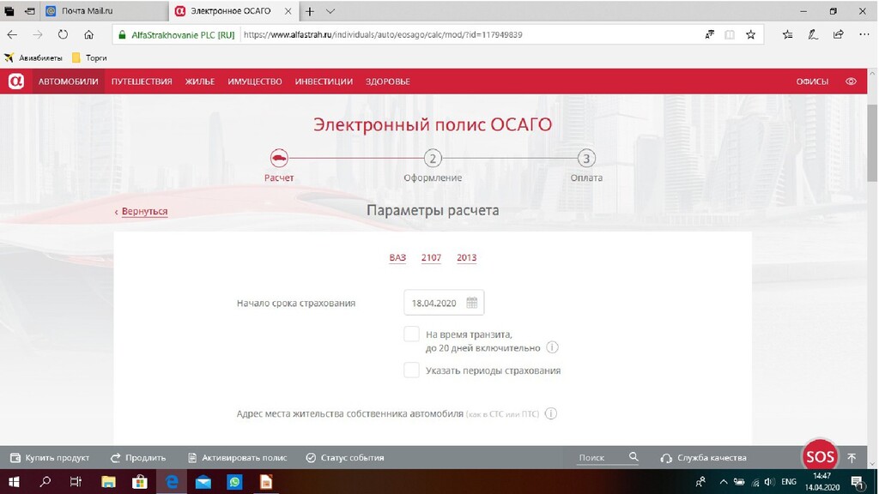Click the red SOS button
Image resolution: width=879 pixels, height=494 pixels.
coord(820,457)
